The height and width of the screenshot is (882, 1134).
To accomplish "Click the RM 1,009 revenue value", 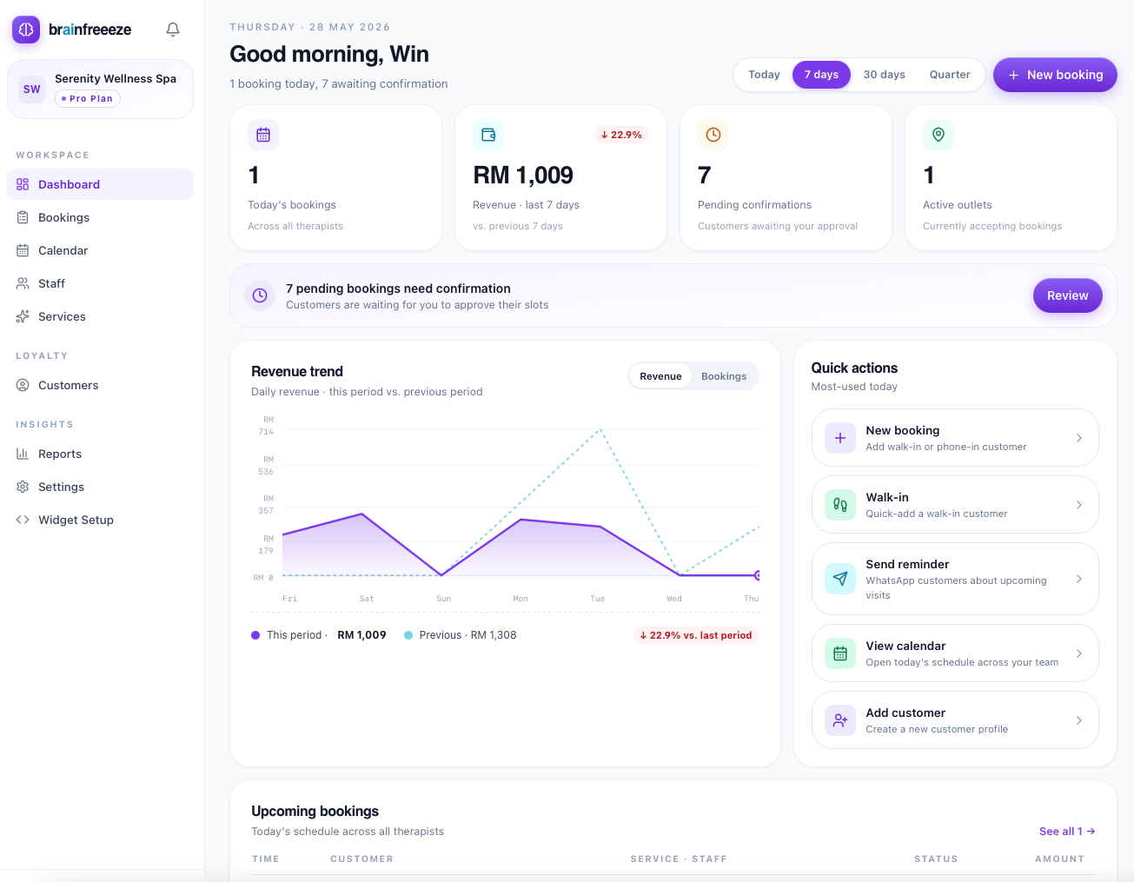I will tap(523, 176).
